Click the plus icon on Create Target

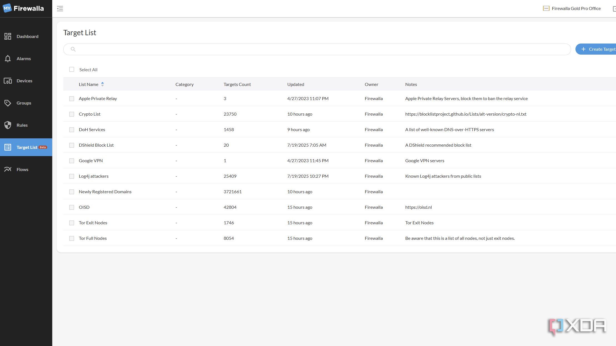point(584,49)
